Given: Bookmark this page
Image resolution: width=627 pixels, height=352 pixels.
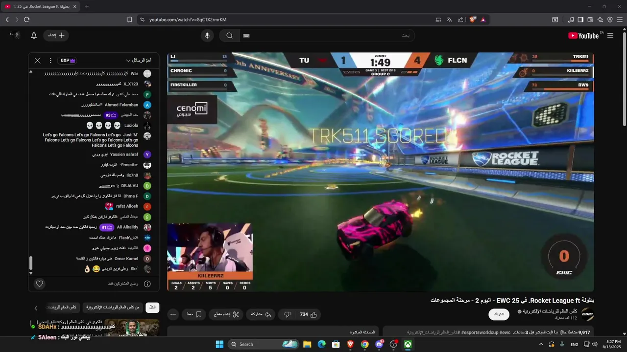Looking at the screenshot, I should 129,20.
